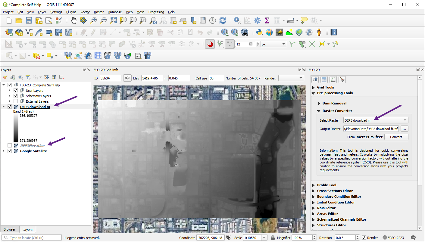Select the Pan Map hand tool
425x242 pixels.
tap(74, 20)
